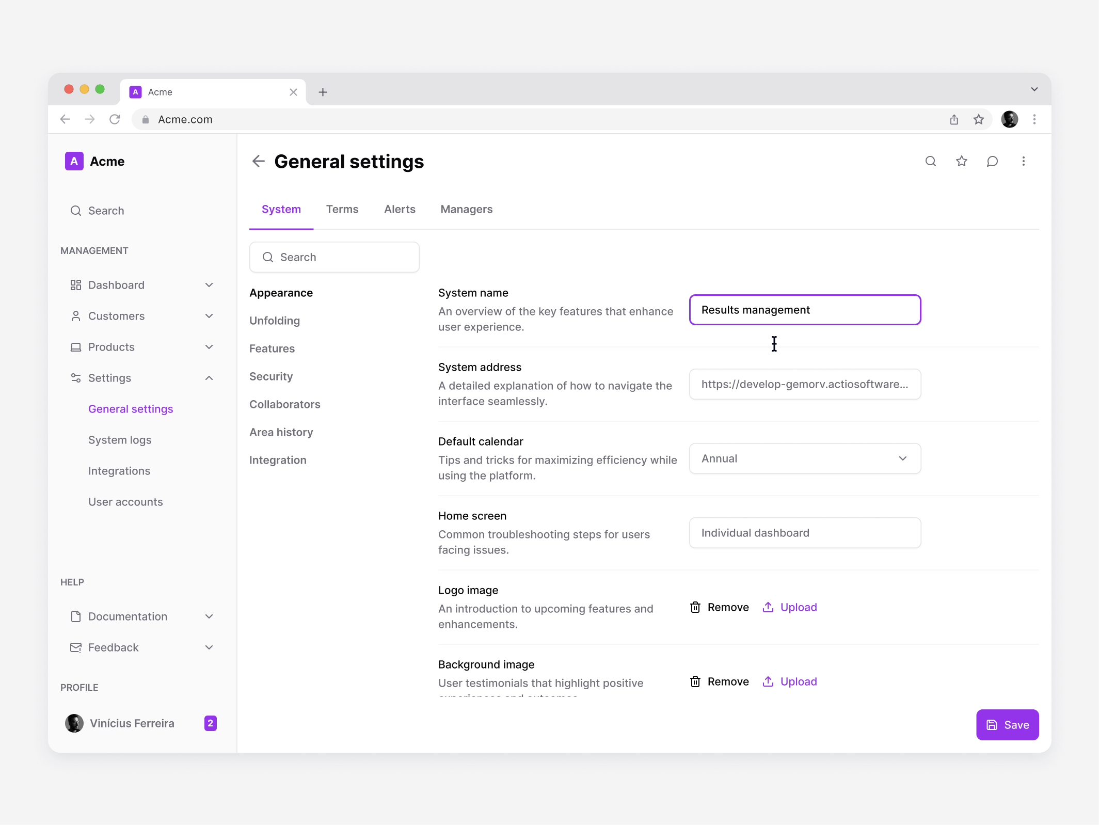This screenshot has width=1099, height=825.
Task: Reload the page with browser refresh icon
Action: coord(115,120)
